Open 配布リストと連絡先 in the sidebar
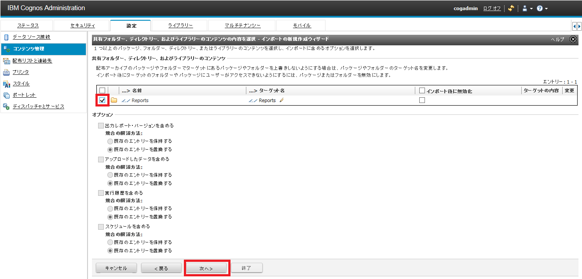The height and width of the screenshot is (279, 582). (32, 61)
